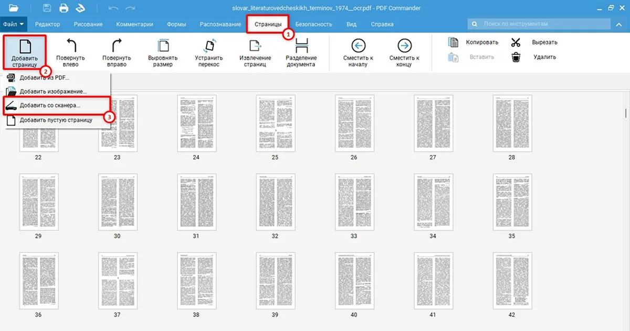Expand the Добавить страницу dropdown button

click(x=24, y=52)
